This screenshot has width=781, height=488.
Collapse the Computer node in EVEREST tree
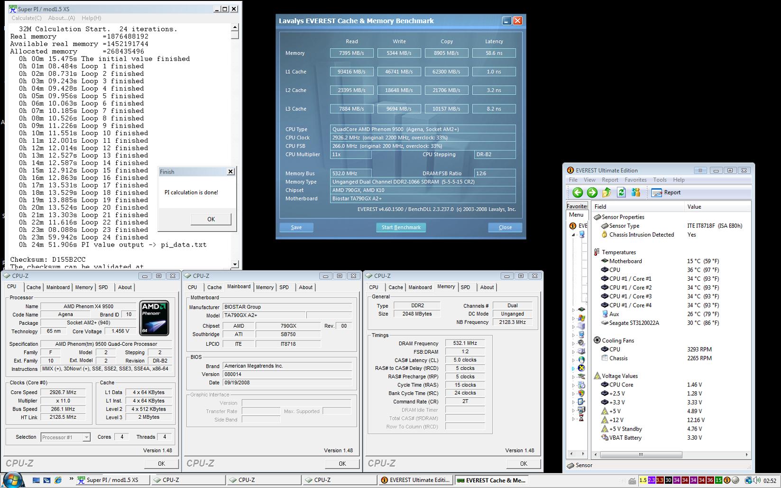pos(573,235)
